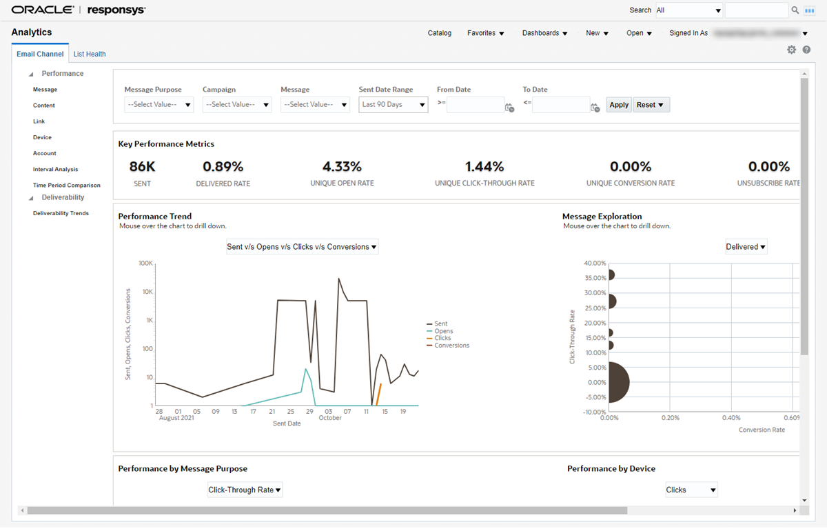This screenshot has width=827, height=529.
Task: Open the Reset button dropdown arrow
Action: 661,104
